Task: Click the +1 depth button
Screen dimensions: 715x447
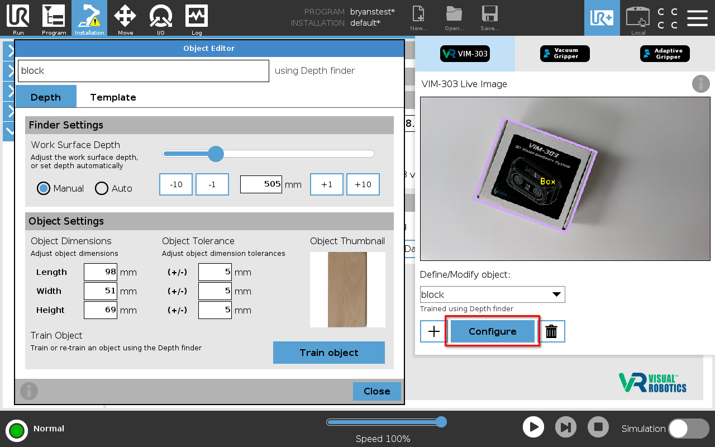Action: pos(327,184)
